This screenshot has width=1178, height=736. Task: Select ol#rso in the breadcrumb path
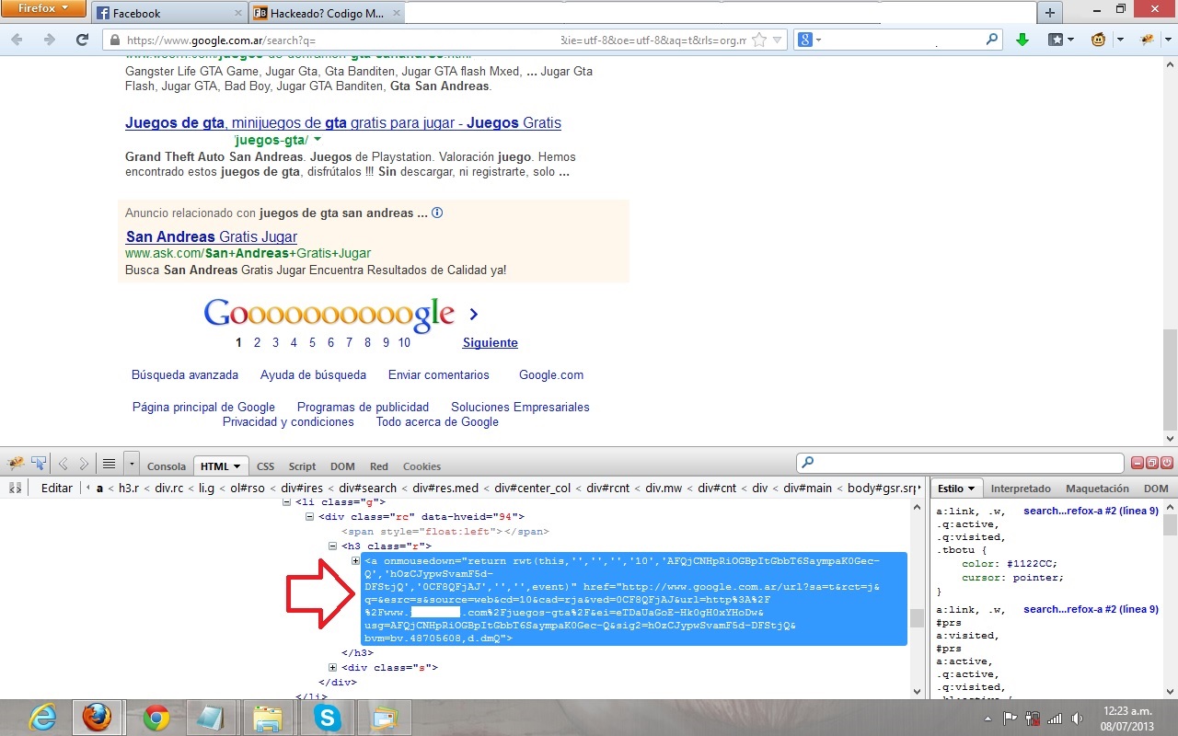pos(248,489)
